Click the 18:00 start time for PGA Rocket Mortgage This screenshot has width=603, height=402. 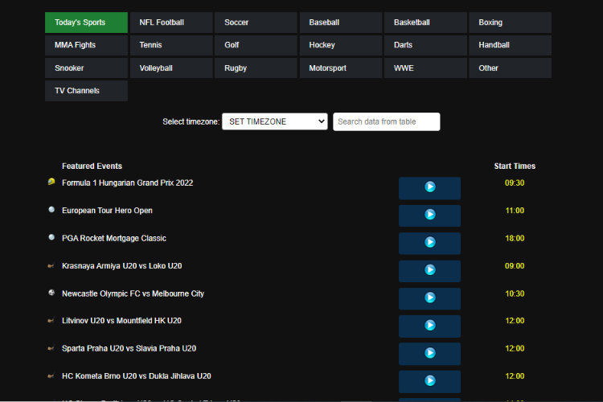[515, 238]
